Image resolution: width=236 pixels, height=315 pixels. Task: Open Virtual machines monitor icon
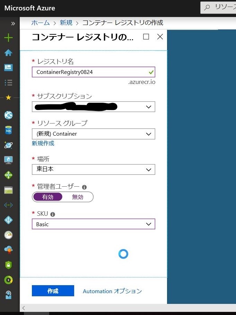[8, 160]
